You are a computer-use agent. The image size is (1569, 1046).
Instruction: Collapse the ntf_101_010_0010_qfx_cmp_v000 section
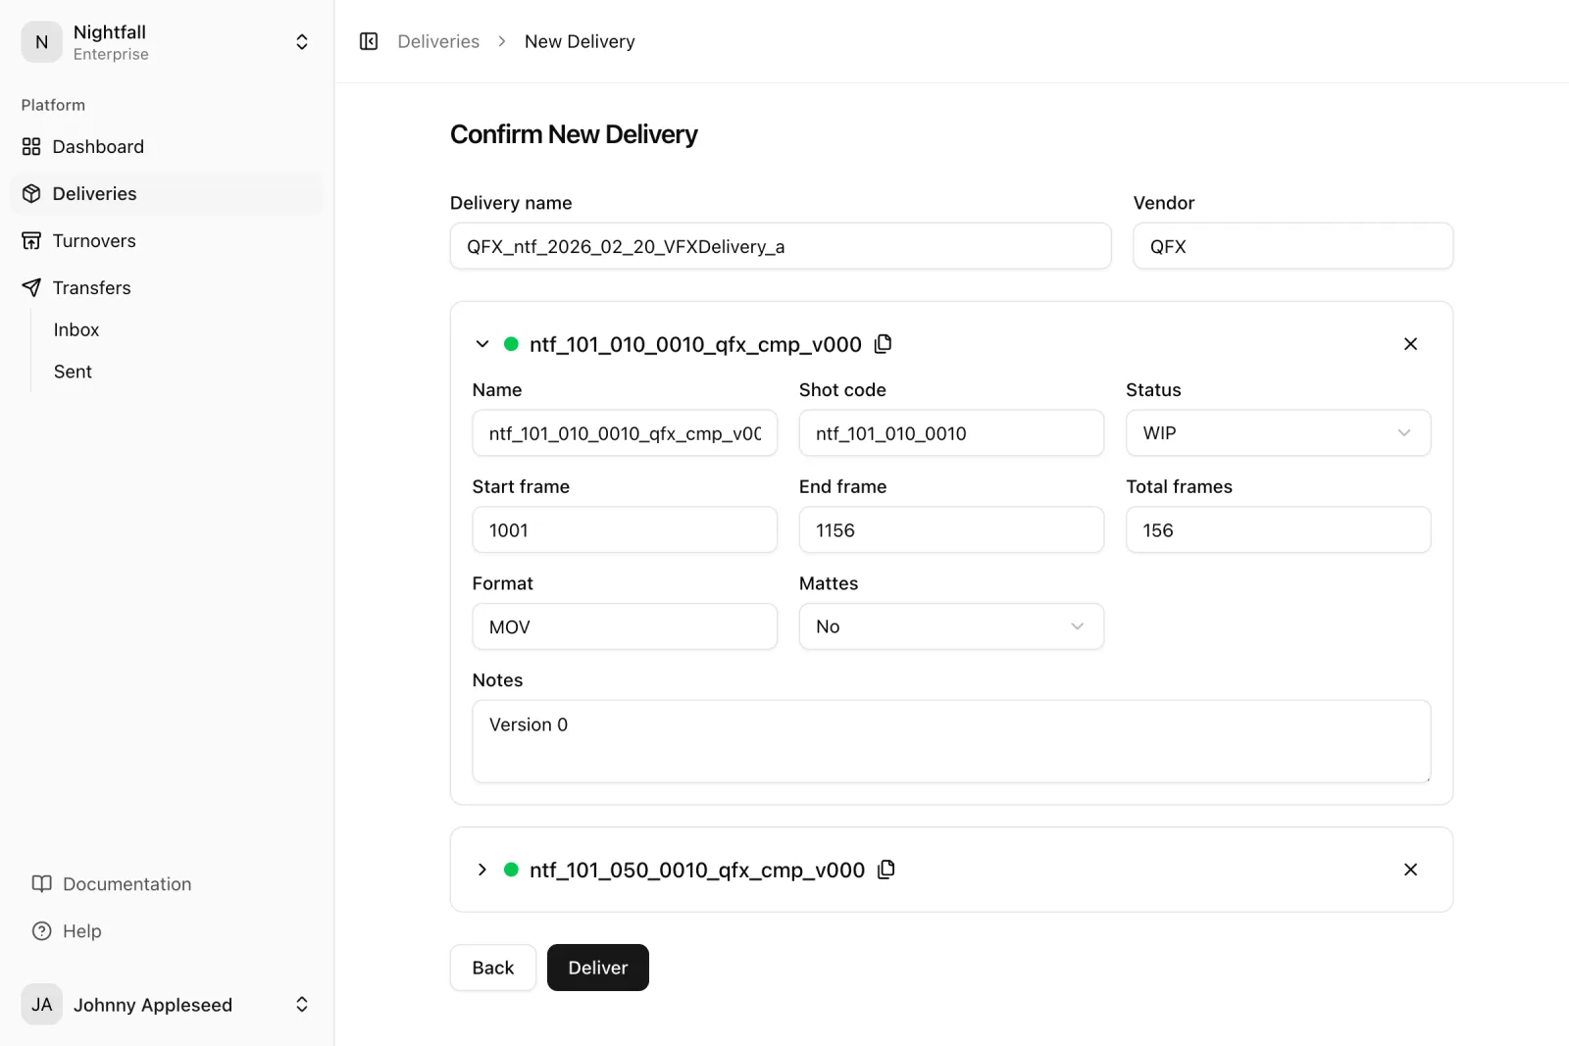(x=481, y=344)
